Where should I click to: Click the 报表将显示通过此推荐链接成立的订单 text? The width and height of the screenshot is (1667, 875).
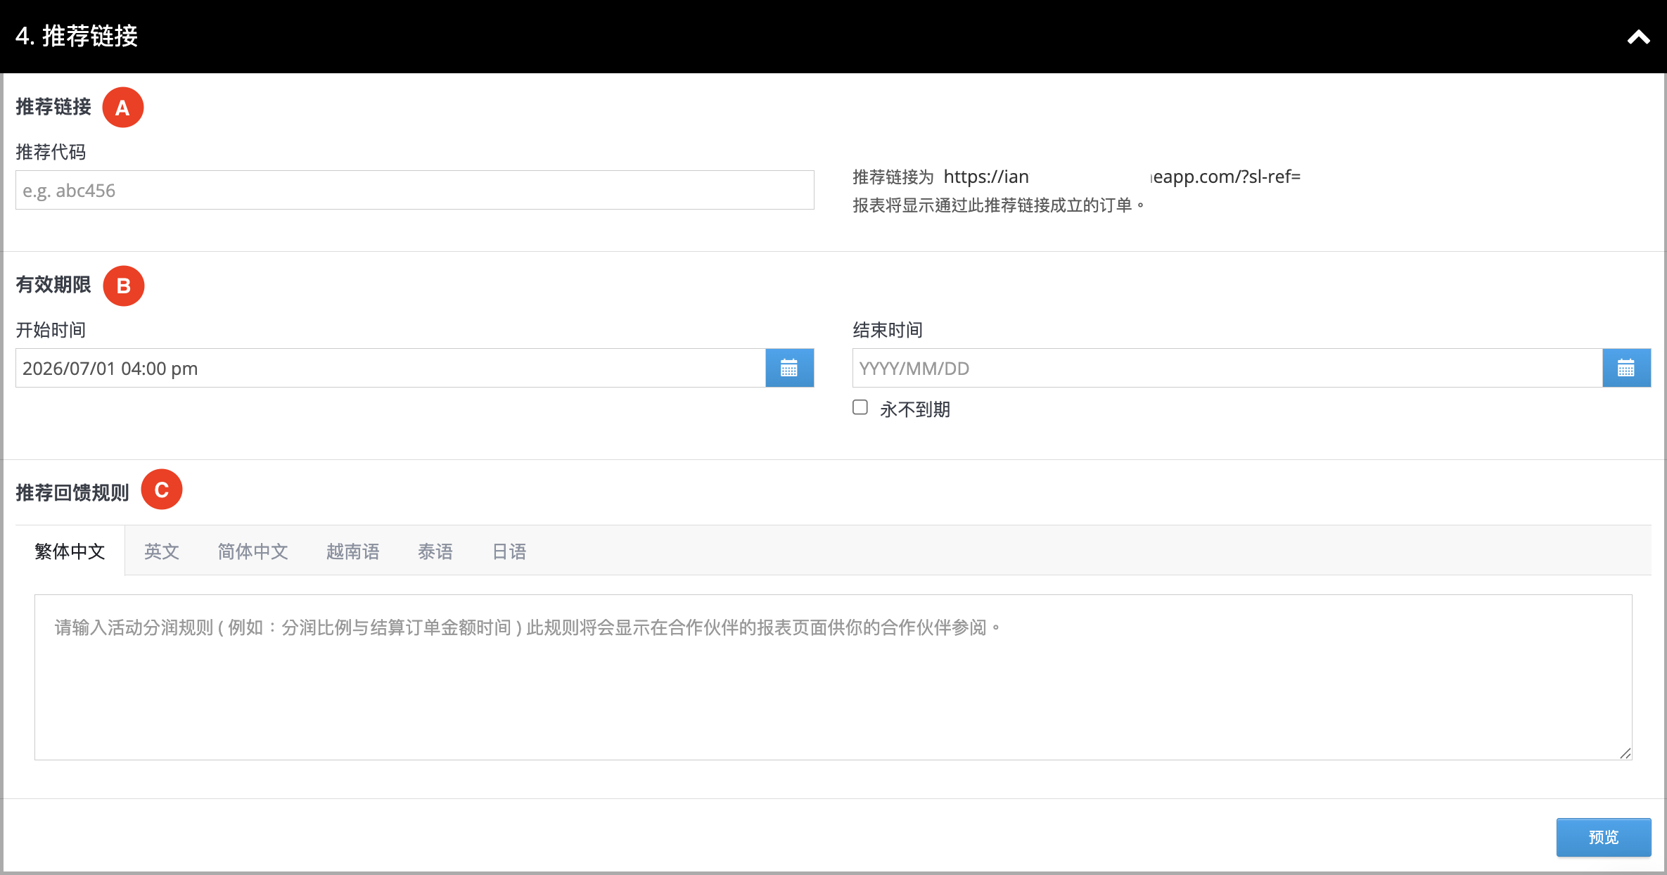[999, 205]
